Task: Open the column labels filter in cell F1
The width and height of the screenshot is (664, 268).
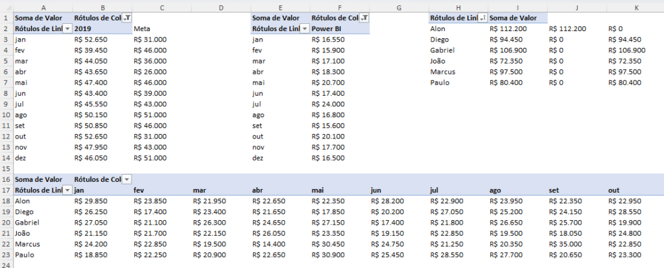Action: 364,17
